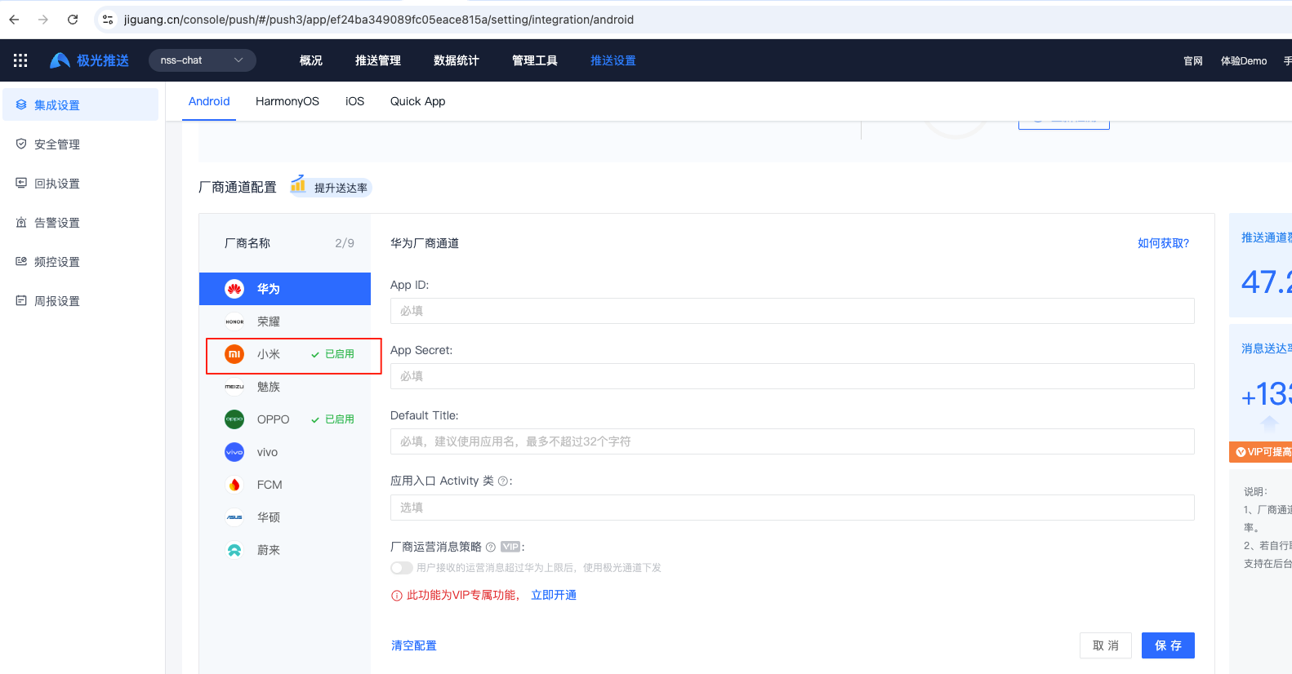This screenshot has width=1292, height=674.
Task: Open the site info icon in address bar
Action: 108,20
